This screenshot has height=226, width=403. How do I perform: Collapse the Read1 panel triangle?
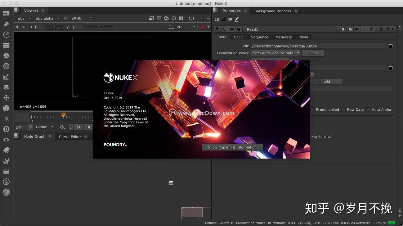pyautogui.click(x=217, y=29)
